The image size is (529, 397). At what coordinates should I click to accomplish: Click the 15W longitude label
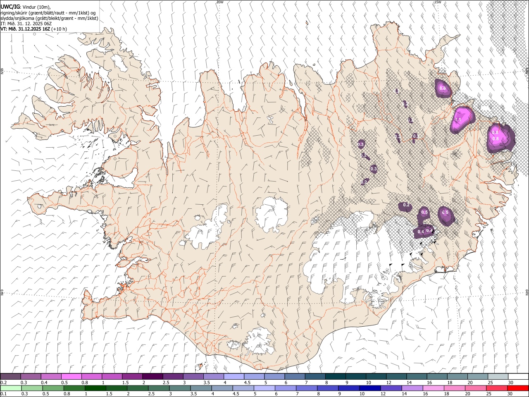[x=438, y=2]
